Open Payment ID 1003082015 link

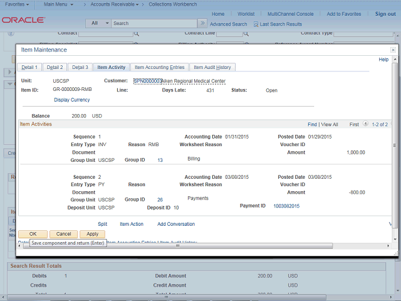pyautogui.click(x=286, y=206)
